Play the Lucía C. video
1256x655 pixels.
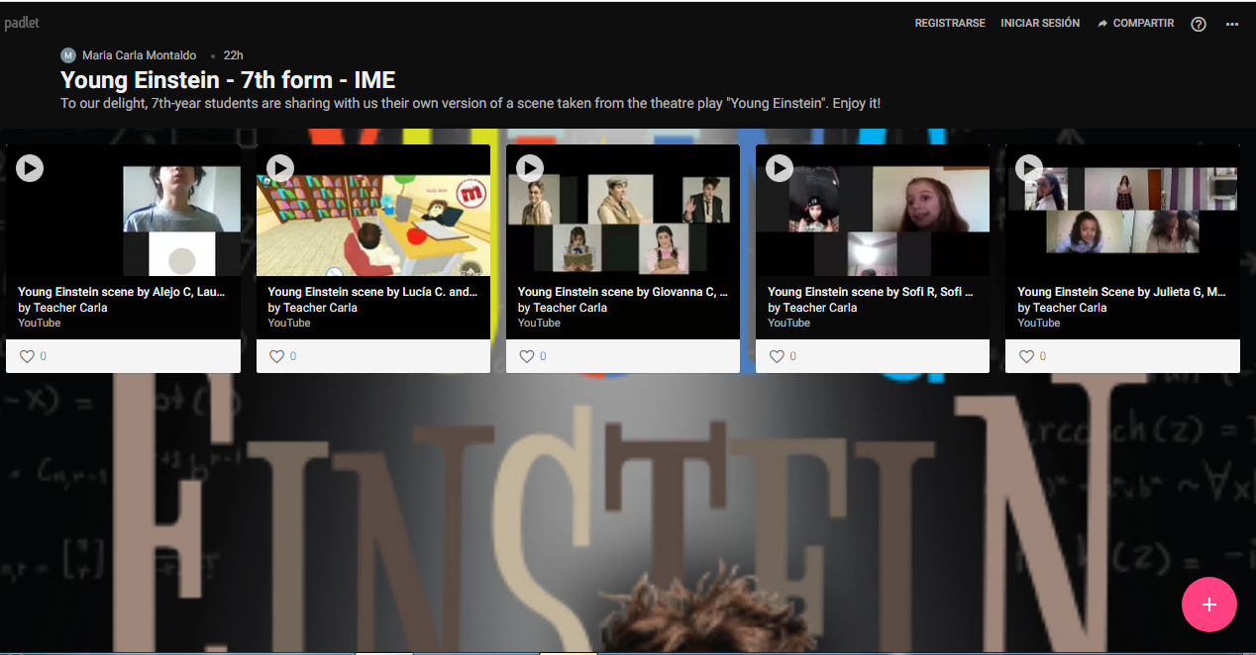click(x=280, y=168)
